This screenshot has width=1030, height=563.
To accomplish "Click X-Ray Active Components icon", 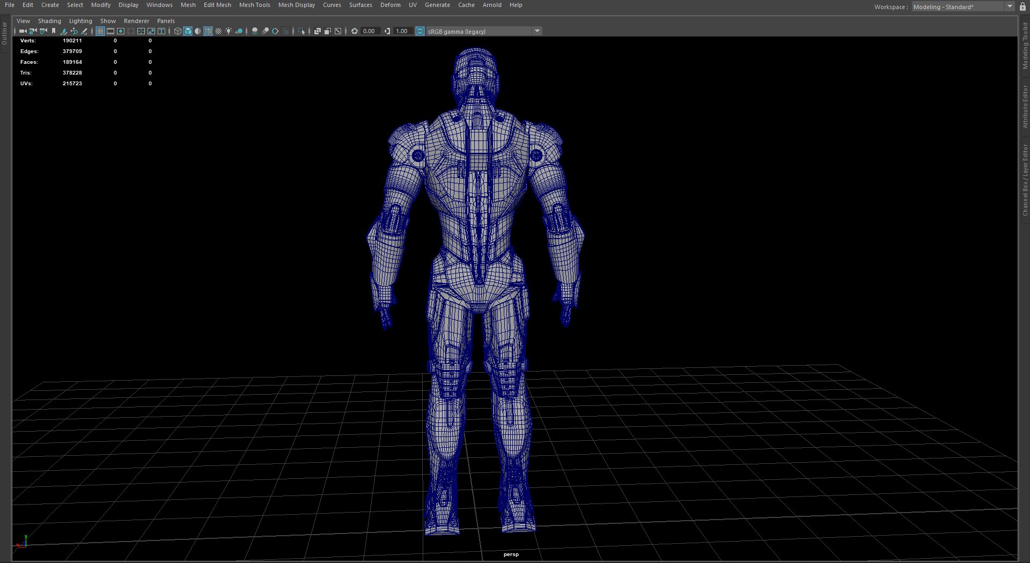I will pos(328,31).
